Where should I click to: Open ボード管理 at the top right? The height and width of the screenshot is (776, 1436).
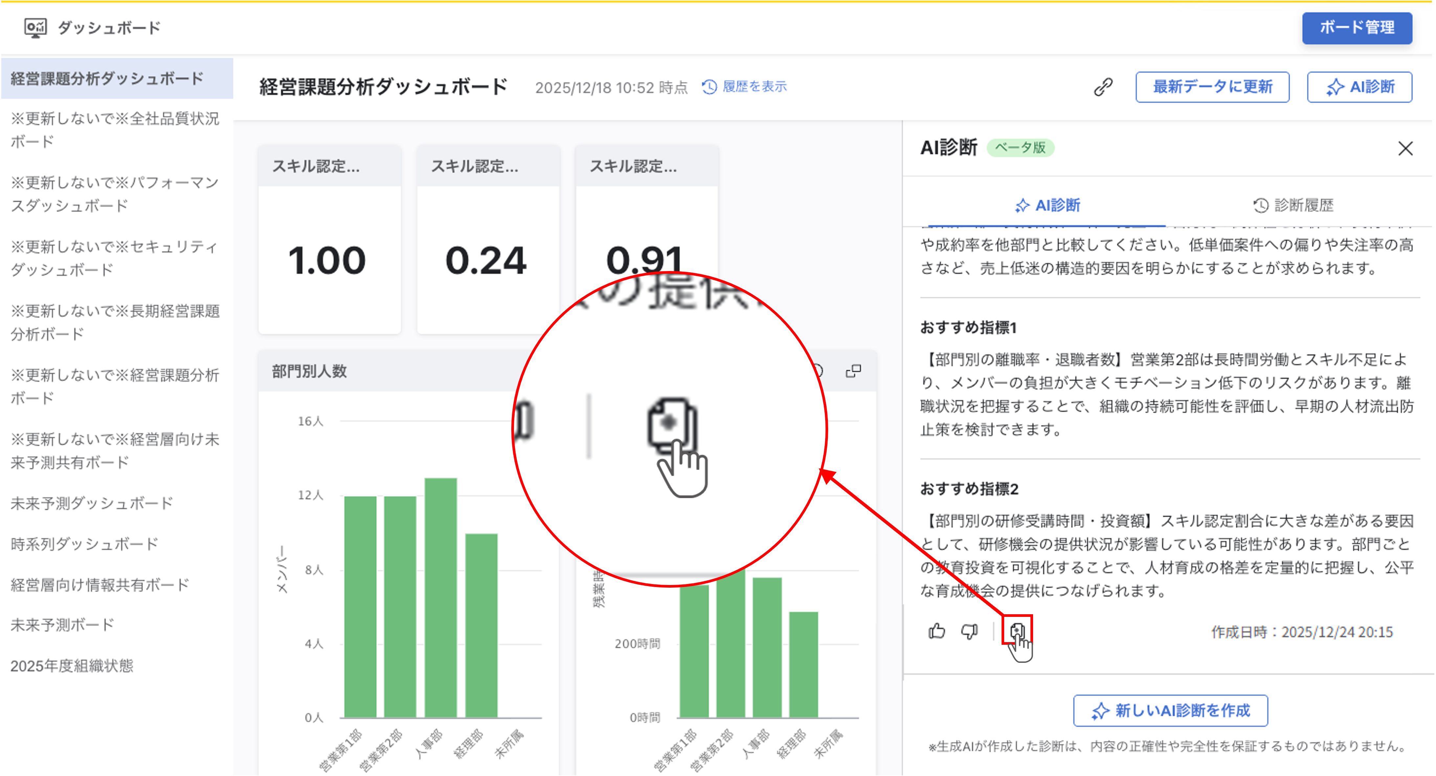[x=1357, y=28]
